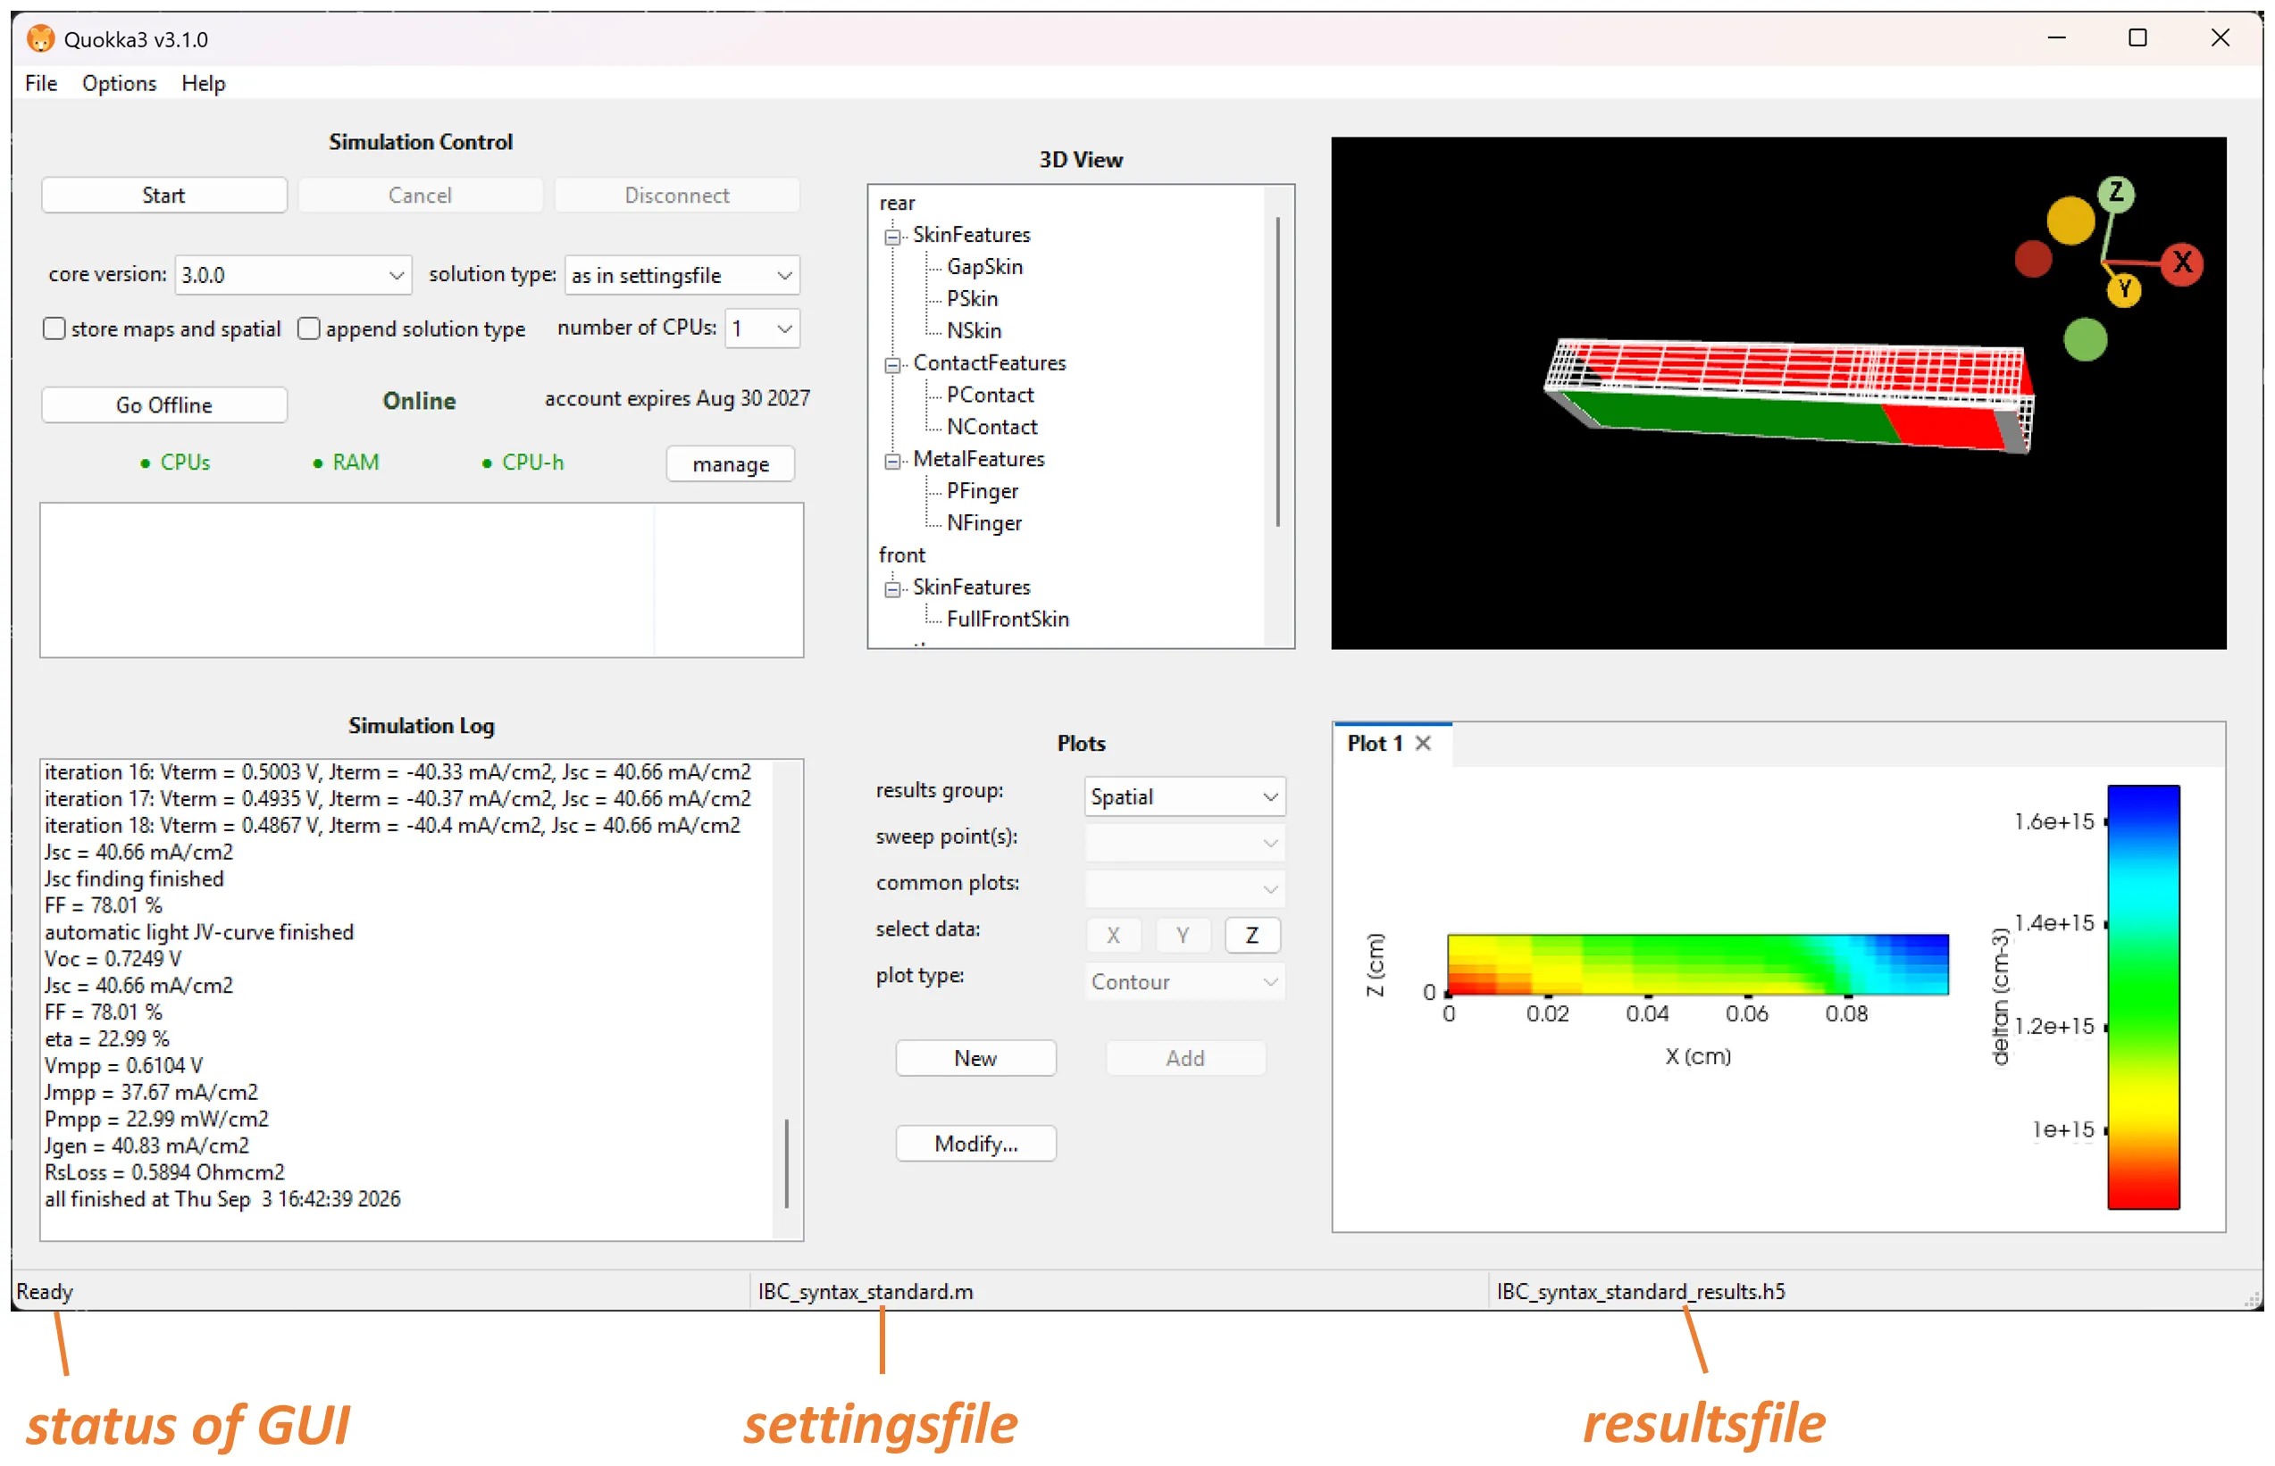Screen dimensions: 2275x1466
Task: Click the unlabeled green negative-axis gizmo sphere
Action: click(2085, 340)
